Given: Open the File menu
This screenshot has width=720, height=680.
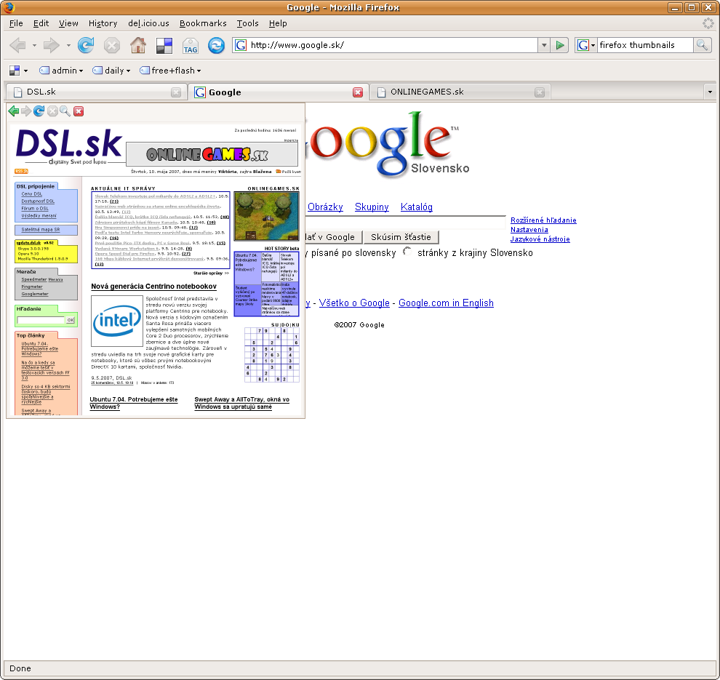Looking at the screenshot, I should point(16,23).
